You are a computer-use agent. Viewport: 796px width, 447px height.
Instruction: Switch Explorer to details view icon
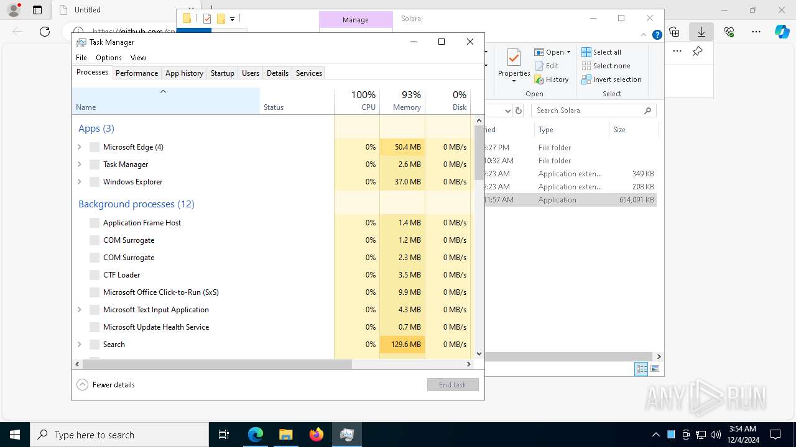click(641, 369)
